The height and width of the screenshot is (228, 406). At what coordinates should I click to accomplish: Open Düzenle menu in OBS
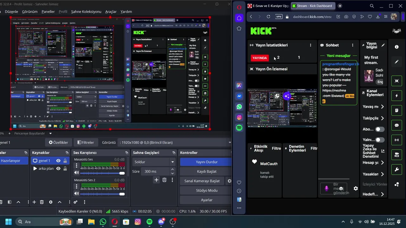pos(11,12)
